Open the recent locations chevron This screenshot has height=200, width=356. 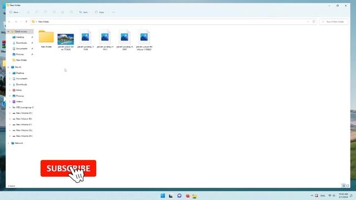point(21,22)
